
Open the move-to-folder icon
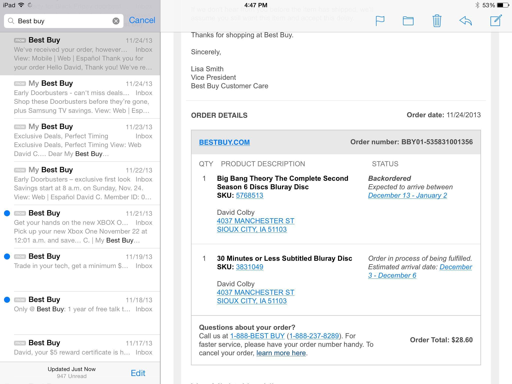tap(408, 21)
